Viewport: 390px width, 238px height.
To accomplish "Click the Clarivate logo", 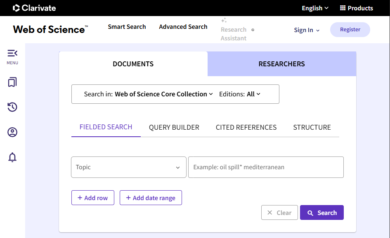I will tap(34, 8).
